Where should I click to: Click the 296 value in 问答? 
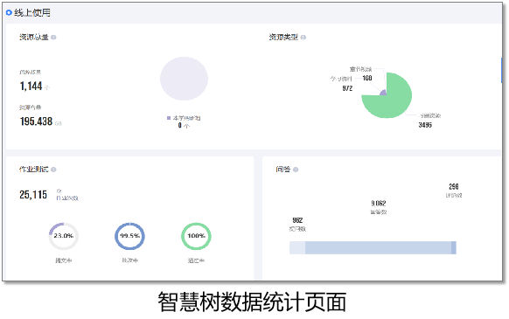[454, 187]
